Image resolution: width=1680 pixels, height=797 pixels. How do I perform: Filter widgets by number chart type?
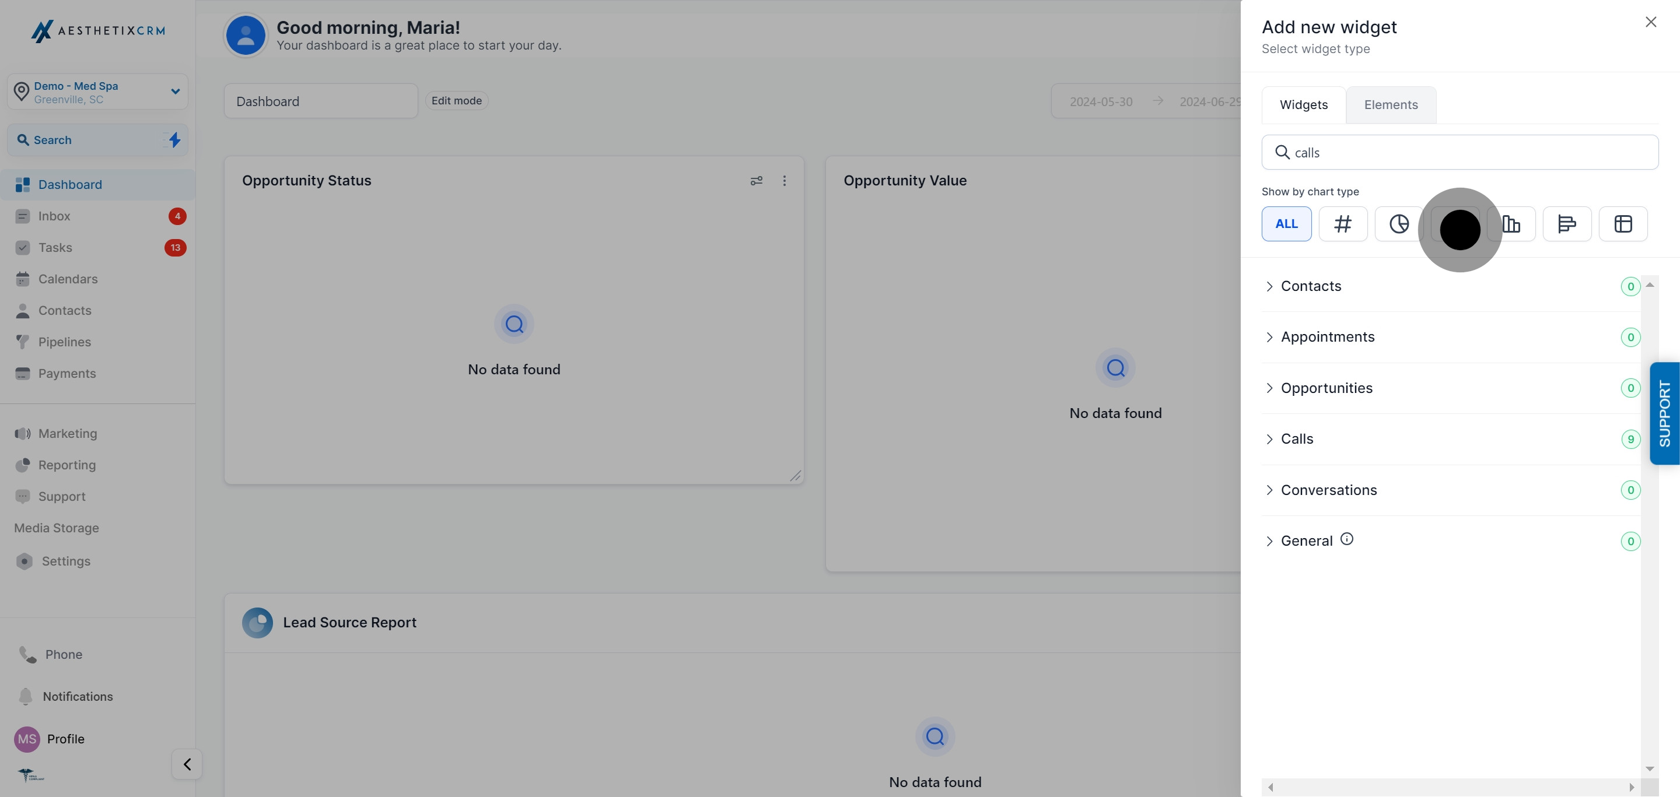[1342, 223]
